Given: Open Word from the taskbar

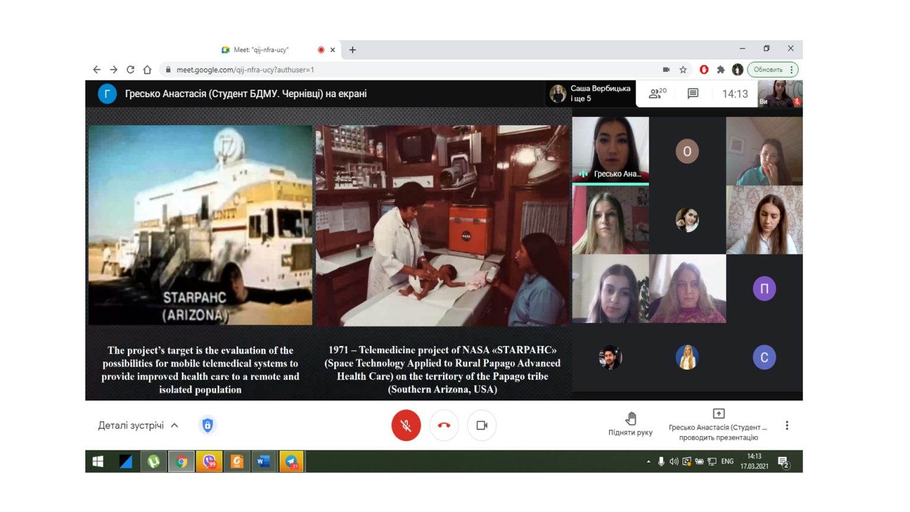Looking at the screenshot, I should click(264, 462).
